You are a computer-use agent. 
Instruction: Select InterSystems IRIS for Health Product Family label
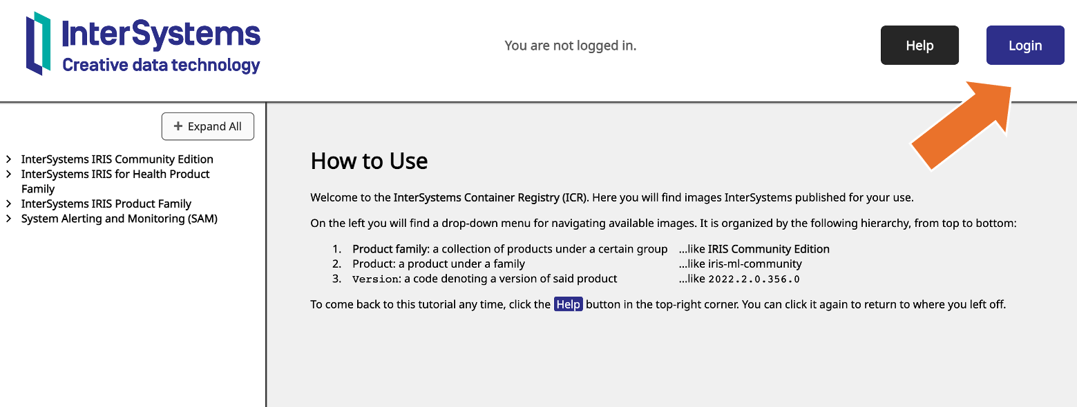tap(115, 175)
